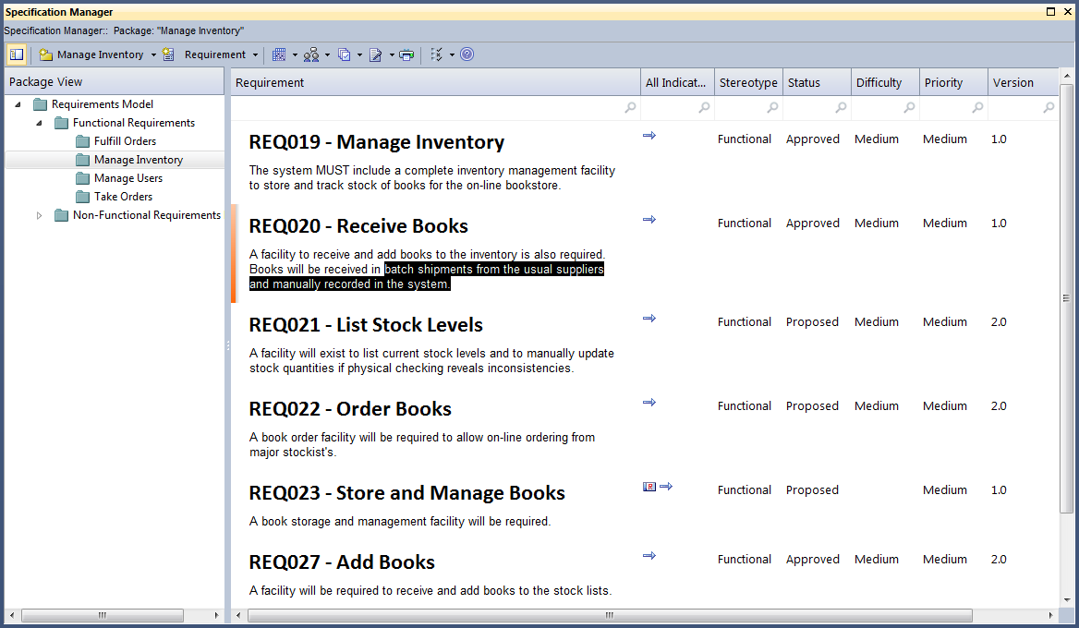Toggle the Package View panel icon

[16, 54]
